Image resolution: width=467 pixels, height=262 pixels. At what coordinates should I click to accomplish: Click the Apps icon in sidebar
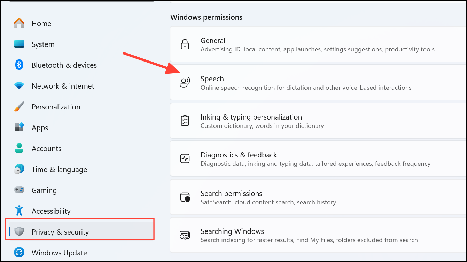pyautogui.click(x=19, y=127)
